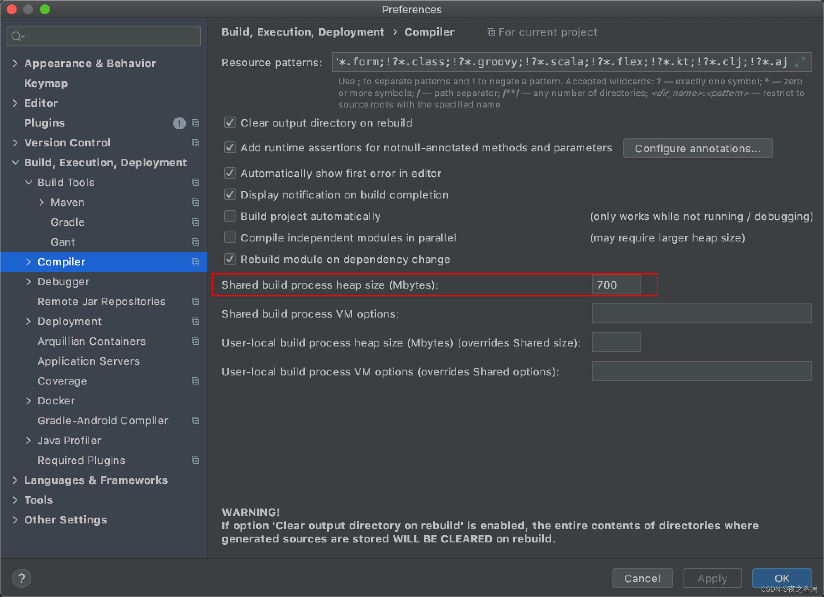Click the Shared build process heap size field
824x597 pixels.
tap(616, 284)
